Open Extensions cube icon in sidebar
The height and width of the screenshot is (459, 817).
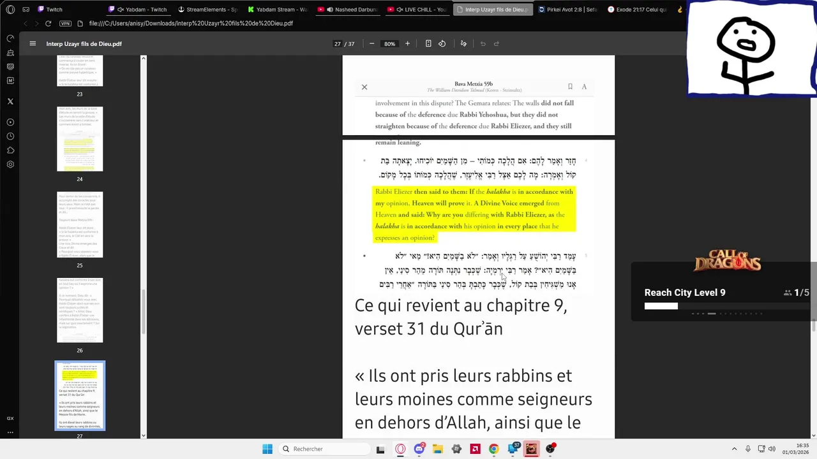(10, 150)
